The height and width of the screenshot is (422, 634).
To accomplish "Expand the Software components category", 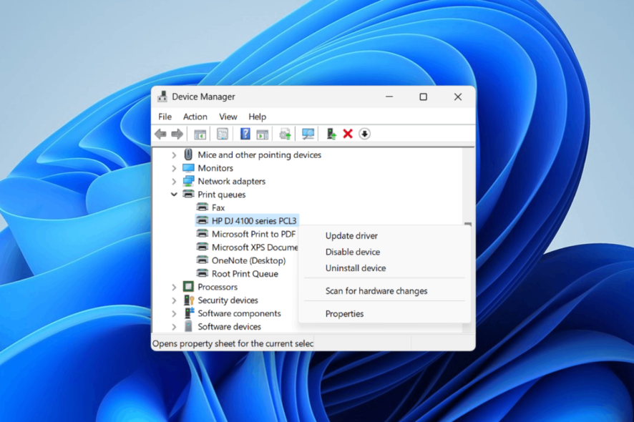I will click(x=175, y=313).
